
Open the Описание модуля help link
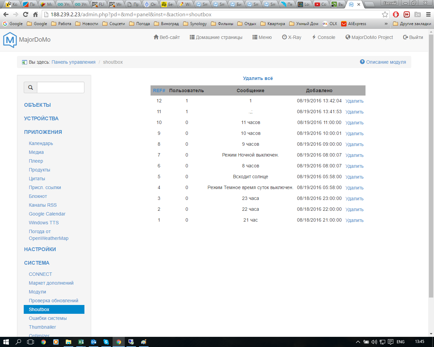383,62
